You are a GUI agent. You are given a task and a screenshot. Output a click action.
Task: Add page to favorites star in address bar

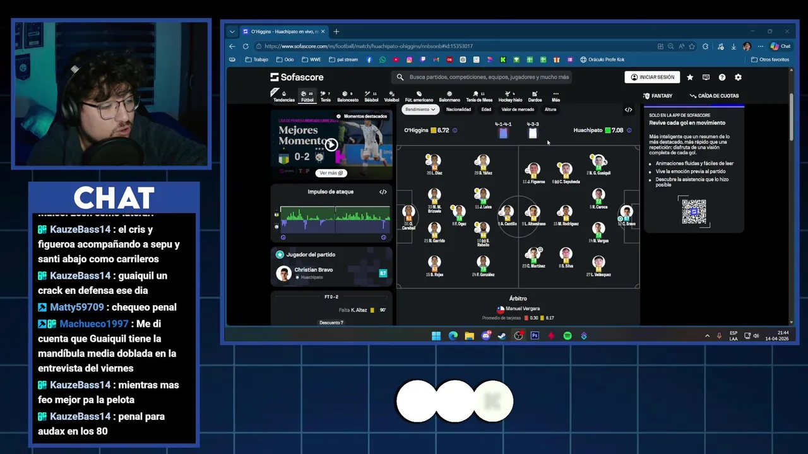pos(692,46)
